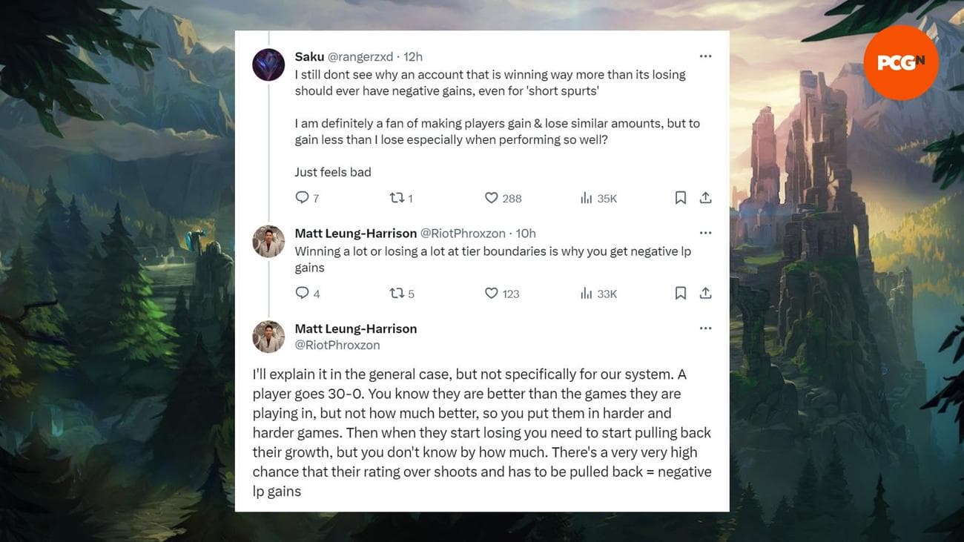Retweet Matt's tweet with 5 retweets

click(397, 293)
